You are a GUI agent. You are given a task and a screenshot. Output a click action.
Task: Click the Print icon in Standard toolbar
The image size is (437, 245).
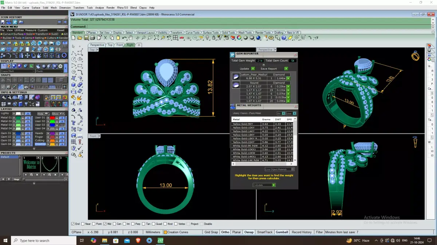pyautogui.click(x=92, y=37)
